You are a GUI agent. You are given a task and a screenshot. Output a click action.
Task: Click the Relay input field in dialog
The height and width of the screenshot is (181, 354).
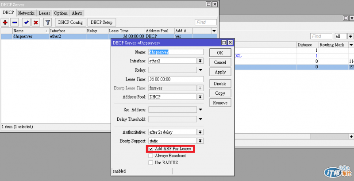173,70
